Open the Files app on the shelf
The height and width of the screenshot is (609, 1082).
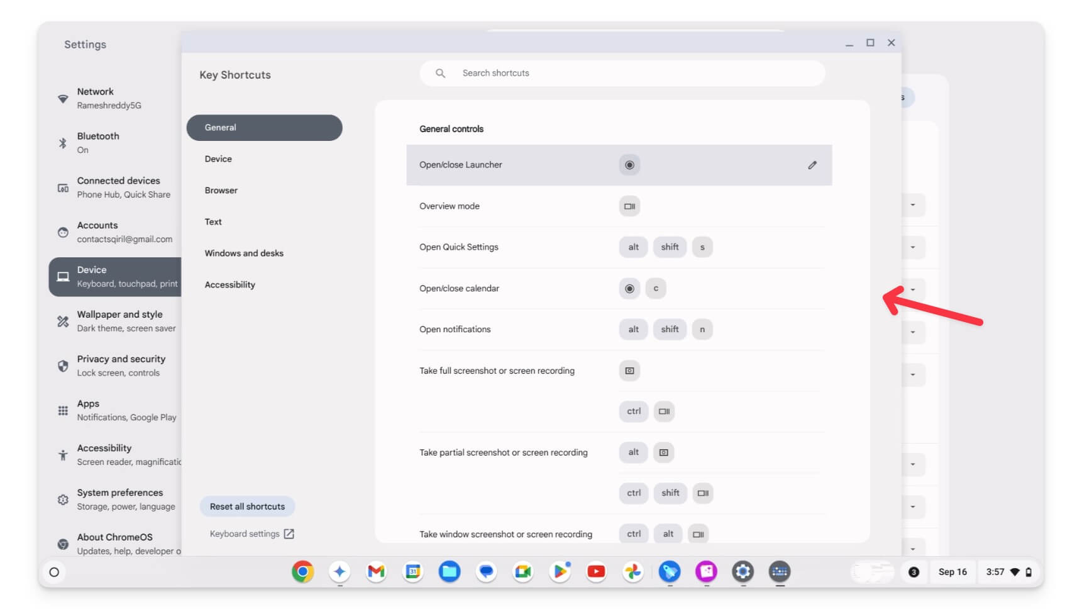(449, 571)
